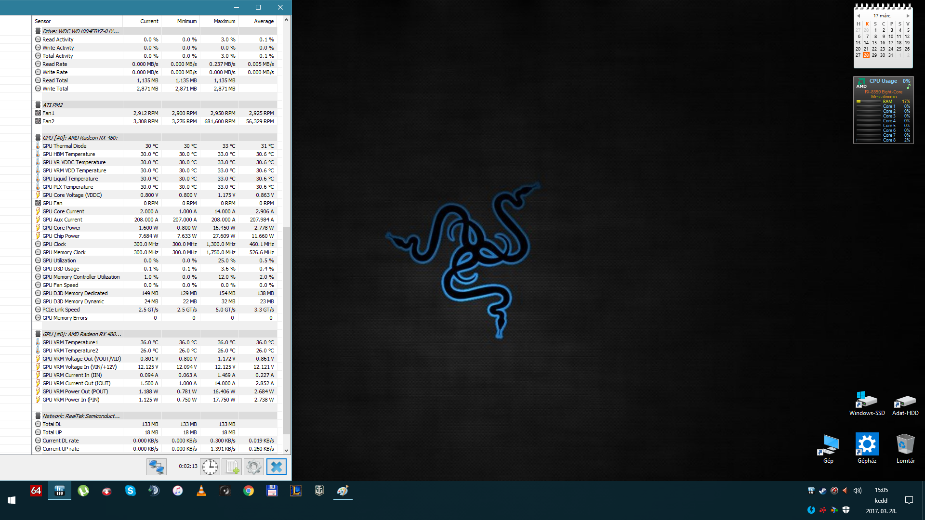Screen dimensions: 925x520
Task: Open VLC media player taskbar icon
Action: click(201, 491)
